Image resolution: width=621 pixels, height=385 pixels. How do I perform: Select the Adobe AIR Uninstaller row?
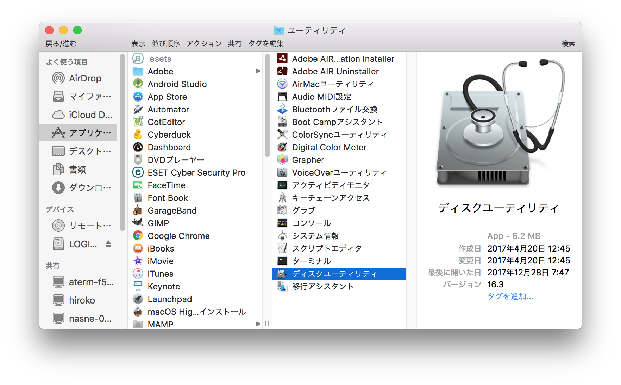point(339,71)
